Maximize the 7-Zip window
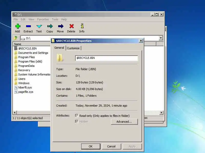Viewport: 205px width, 153px height. pyautogui.click(x=157, y=15)
